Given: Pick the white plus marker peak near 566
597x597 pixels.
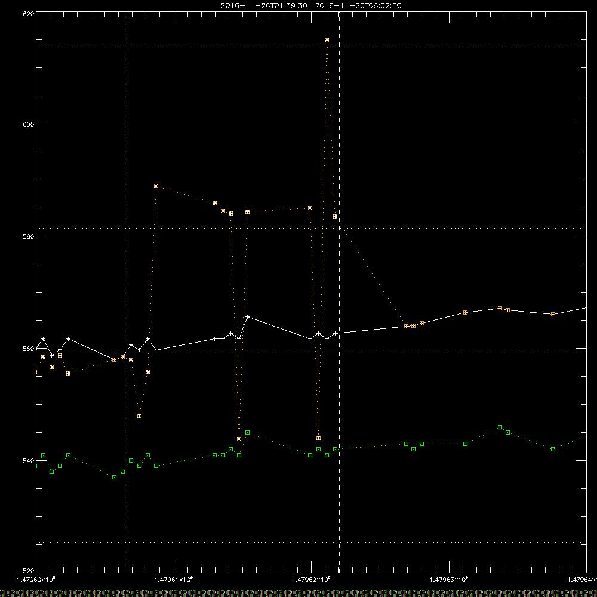Looking at the screenshot, I should [x=248, y=317].
